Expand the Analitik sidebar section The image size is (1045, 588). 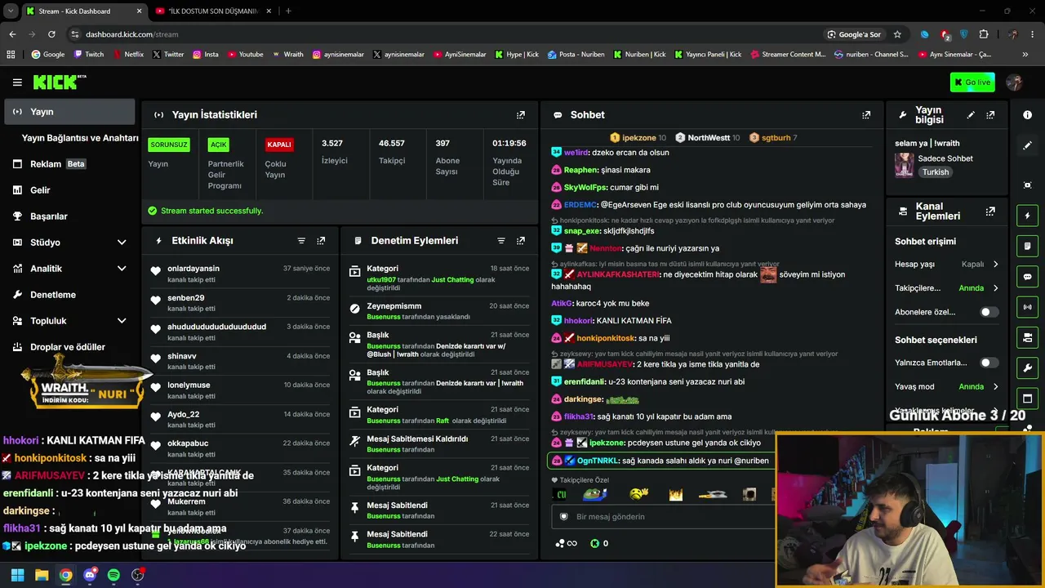122,269
